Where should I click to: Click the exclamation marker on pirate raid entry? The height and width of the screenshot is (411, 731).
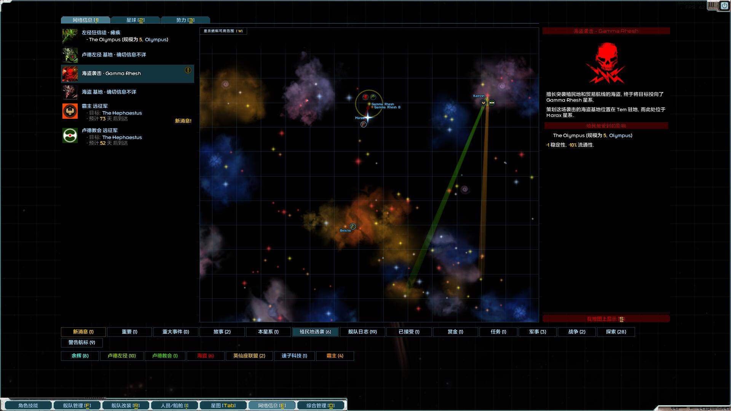(x=188, y=70)
